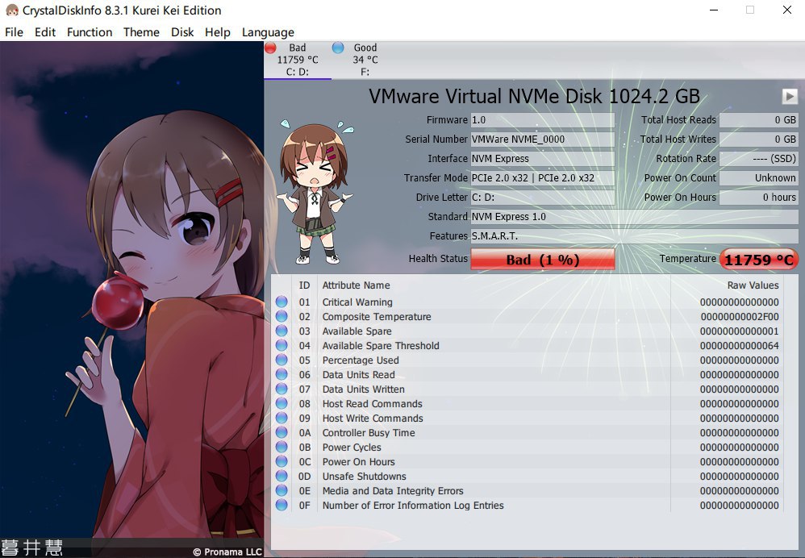Open the File menu
This screenshot has width=805, height=558.
click(x=14, y=32)
